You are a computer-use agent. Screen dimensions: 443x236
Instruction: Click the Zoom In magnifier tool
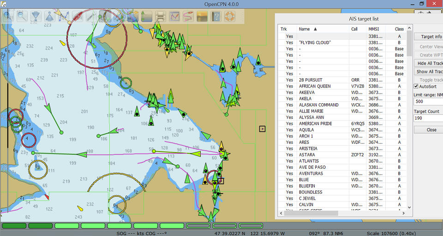pyautogui.click(x=8, y=17)
